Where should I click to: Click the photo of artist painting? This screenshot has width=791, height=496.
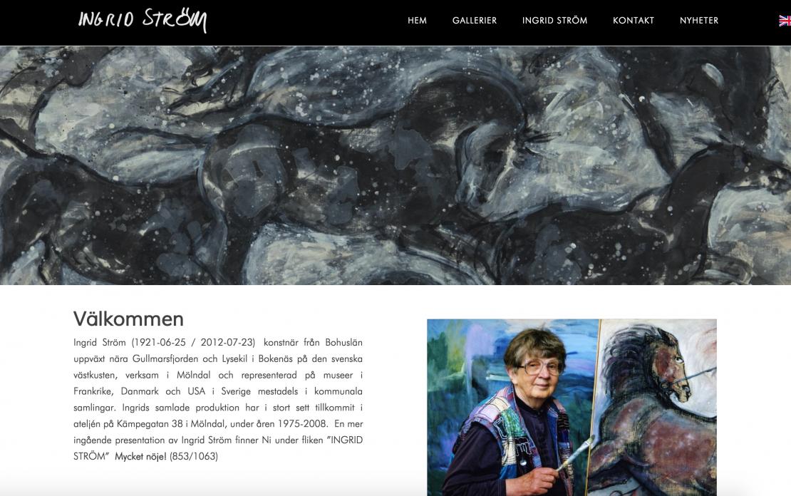pyautogui.click(x=572, y=407)
